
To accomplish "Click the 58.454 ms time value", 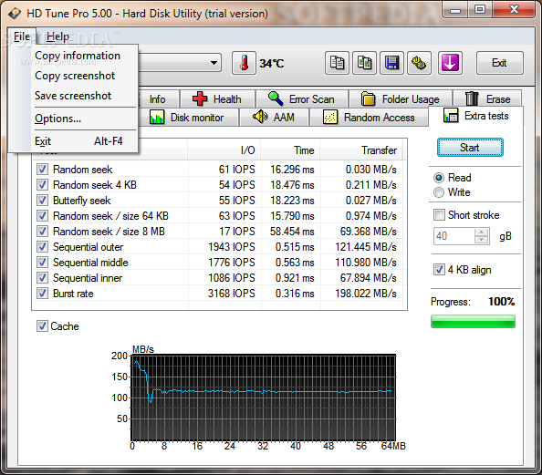I will 292,231.
